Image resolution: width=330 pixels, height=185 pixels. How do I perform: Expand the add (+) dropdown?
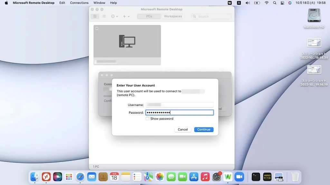coord(126,16)
